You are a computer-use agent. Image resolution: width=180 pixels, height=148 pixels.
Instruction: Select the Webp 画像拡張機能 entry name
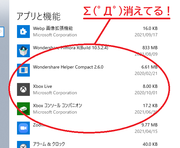[x=53, y=28]
